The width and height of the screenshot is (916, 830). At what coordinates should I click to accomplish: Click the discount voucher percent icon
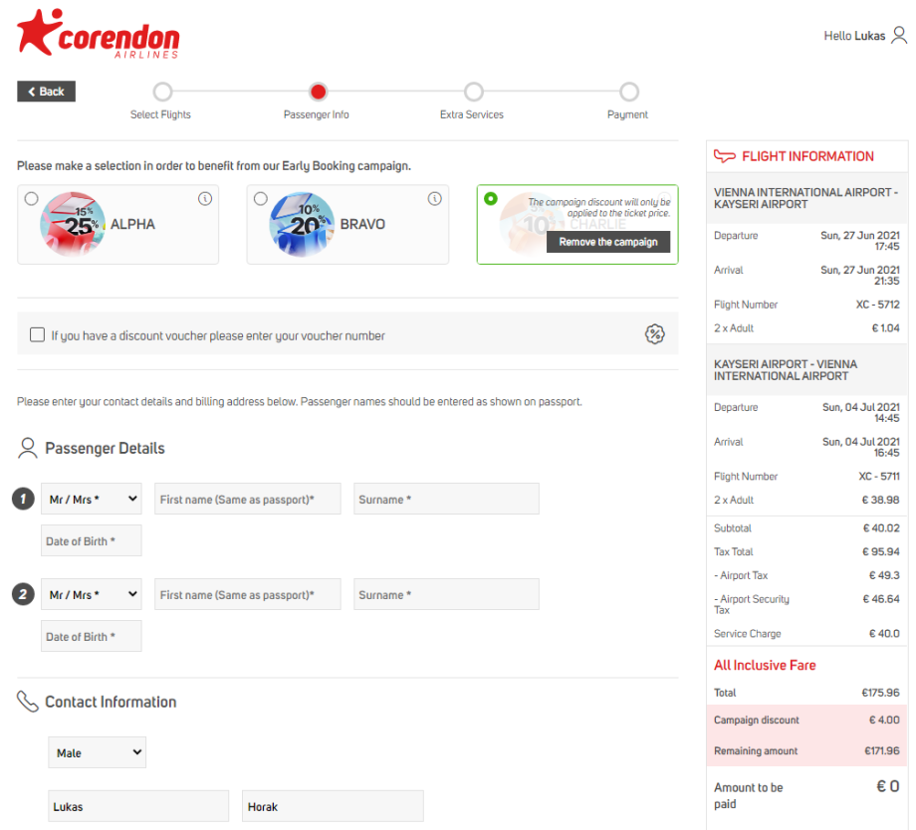[x=654, y=334]
